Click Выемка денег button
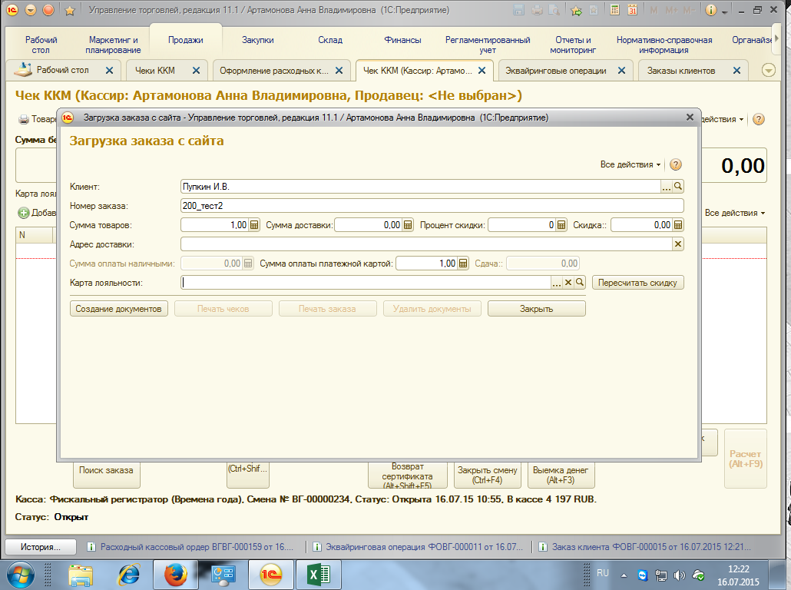The height and width of the screenshot is (590, 791). click(x=561, y=475)
